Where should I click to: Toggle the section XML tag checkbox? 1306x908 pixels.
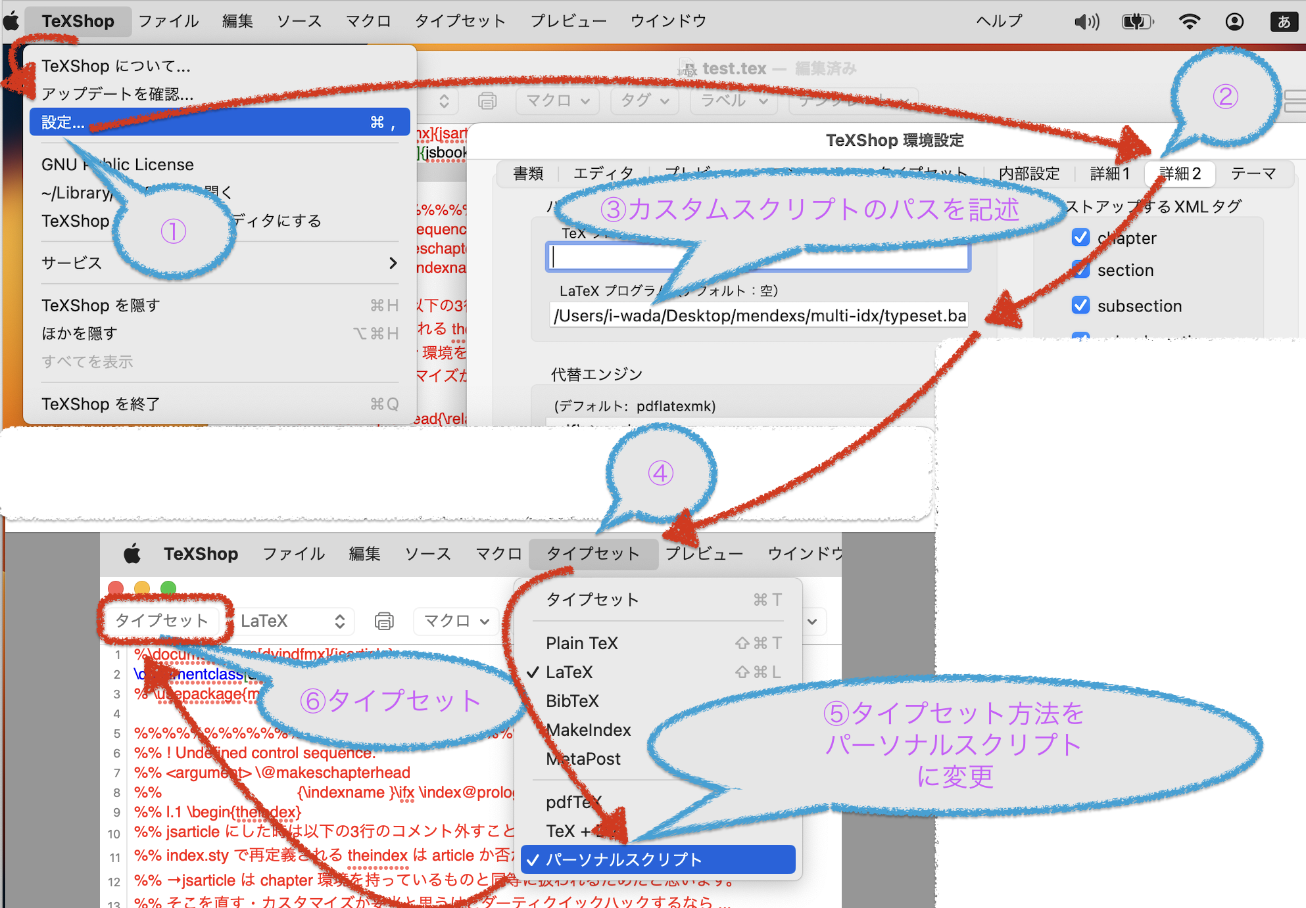1080,270
